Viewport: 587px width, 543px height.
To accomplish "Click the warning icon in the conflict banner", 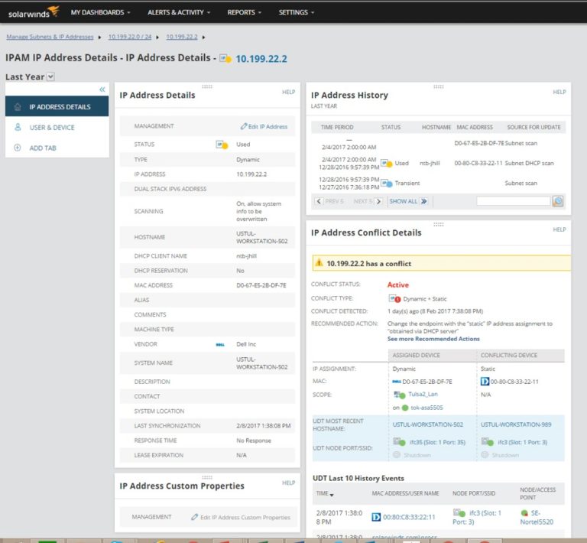I will tap(319, 263).
